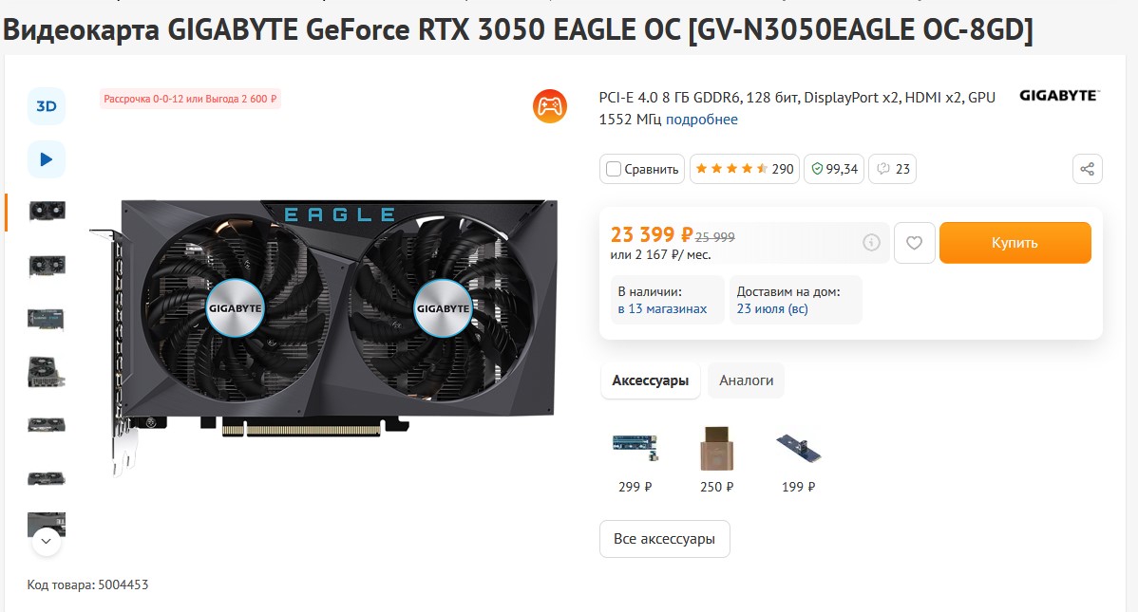The image size is (1138, 612).
Task: Follow the подробнее link
Action: click(x=701, y=120)
